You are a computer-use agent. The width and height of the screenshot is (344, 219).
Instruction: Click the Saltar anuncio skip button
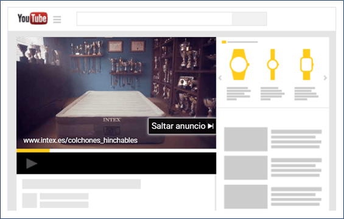pyautogui.click(x=182, y=126)
